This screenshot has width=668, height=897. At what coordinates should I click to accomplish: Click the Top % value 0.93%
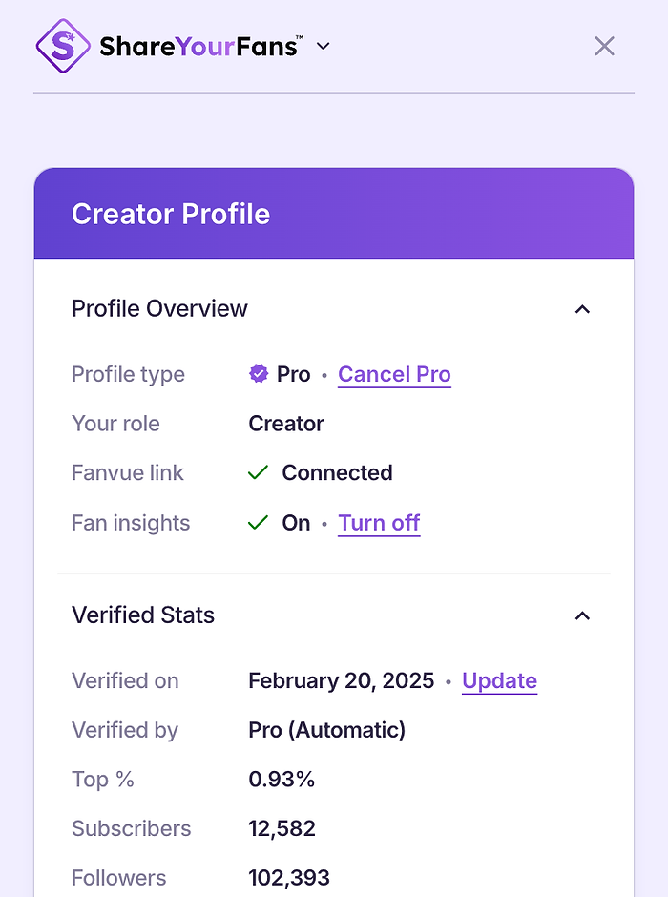(282, 780)
